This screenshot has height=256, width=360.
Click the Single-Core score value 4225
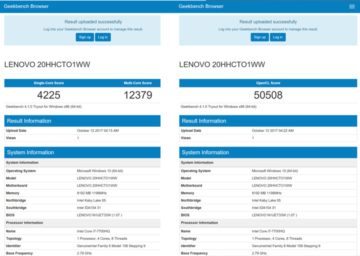point(49,95)
